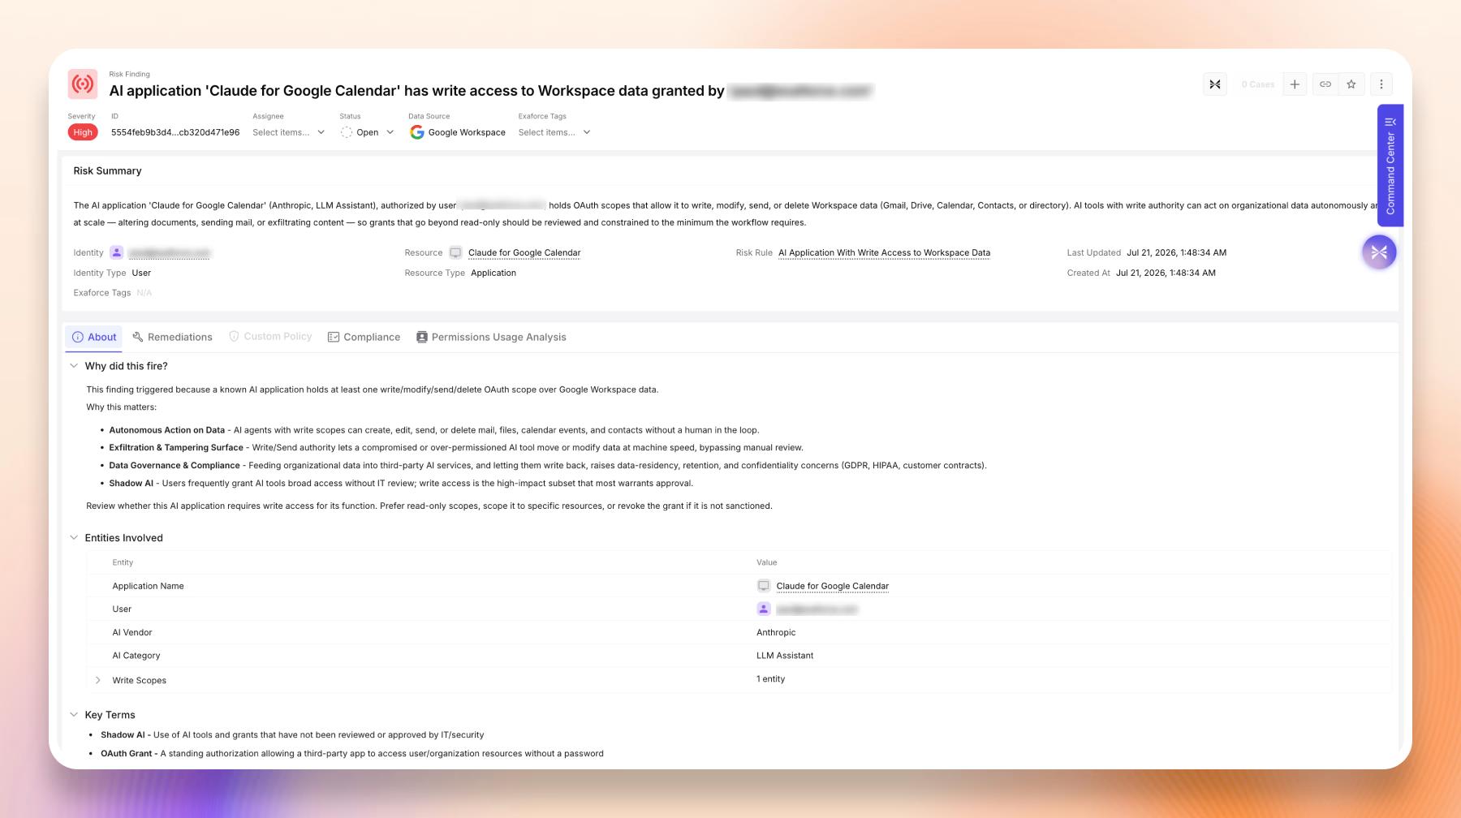1461x818 pixels.
Task: Click the 'Exfiltration & Tampering Surface' bullet
Action: coord(456,448)
